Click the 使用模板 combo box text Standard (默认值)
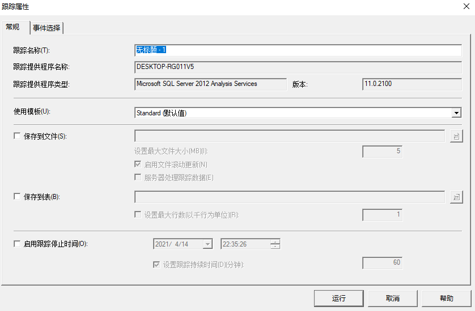Screen dimensions: 475x311 (x=162, y=113)
